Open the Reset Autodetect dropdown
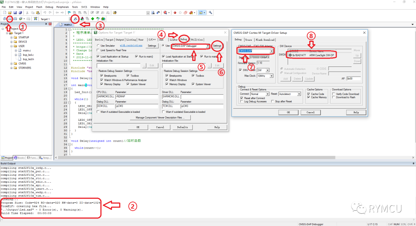Image resolution: width=416 pixels, height=226 pixels. (299, 94)
